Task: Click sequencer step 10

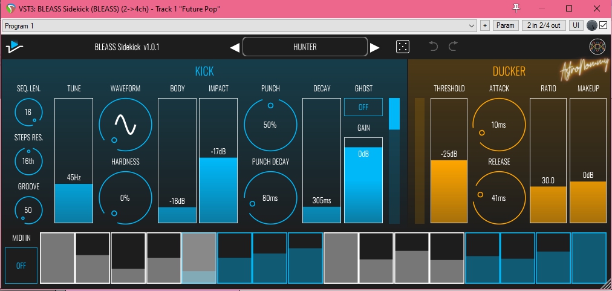Action: (x=376, y=258)
